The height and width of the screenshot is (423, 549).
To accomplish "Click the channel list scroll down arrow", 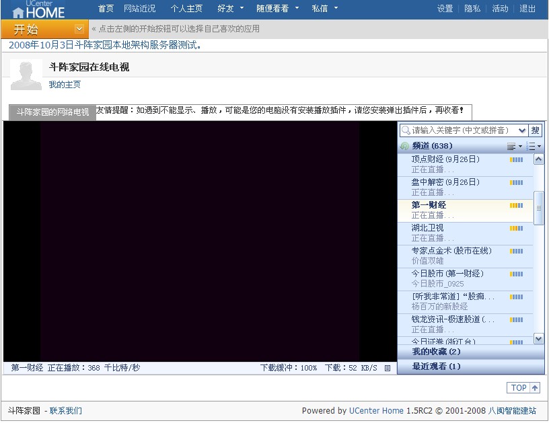I will [x=538, y=338].
